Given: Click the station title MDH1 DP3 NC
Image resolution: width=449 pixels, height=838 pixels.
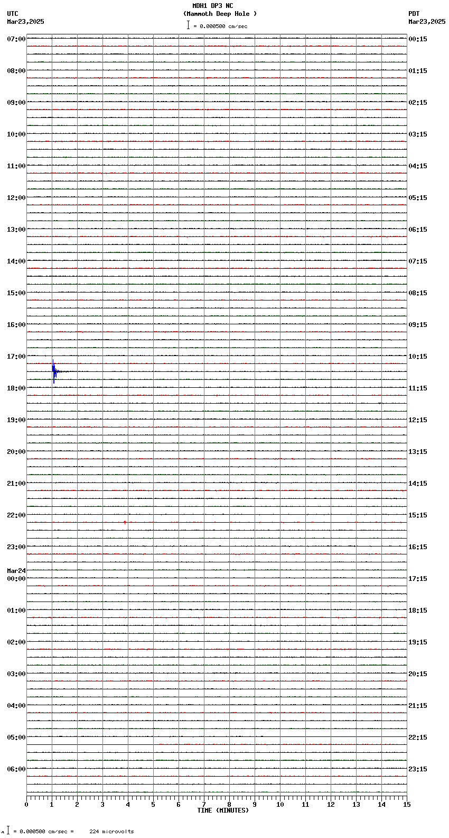Looking at the screenshot, I should (213, 6).
